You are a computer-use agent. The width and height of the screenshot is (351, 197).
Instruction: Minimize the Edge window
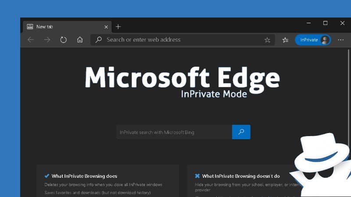[309, 23]
